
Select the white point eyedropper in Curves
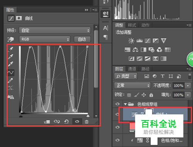(x=10, y=64)
